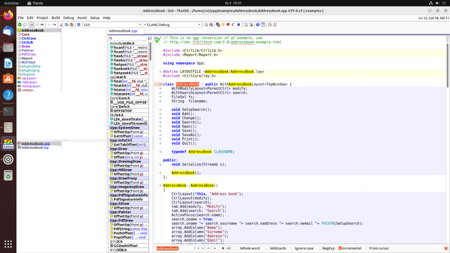Expand the GUI main config dropdown
450x253 pixels.
click(140, 24)
